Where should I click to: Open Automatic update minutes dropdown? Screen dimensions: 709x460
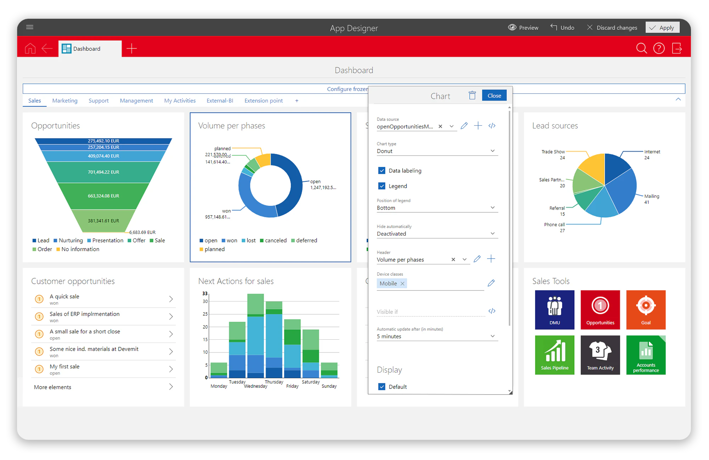[437, 337]
